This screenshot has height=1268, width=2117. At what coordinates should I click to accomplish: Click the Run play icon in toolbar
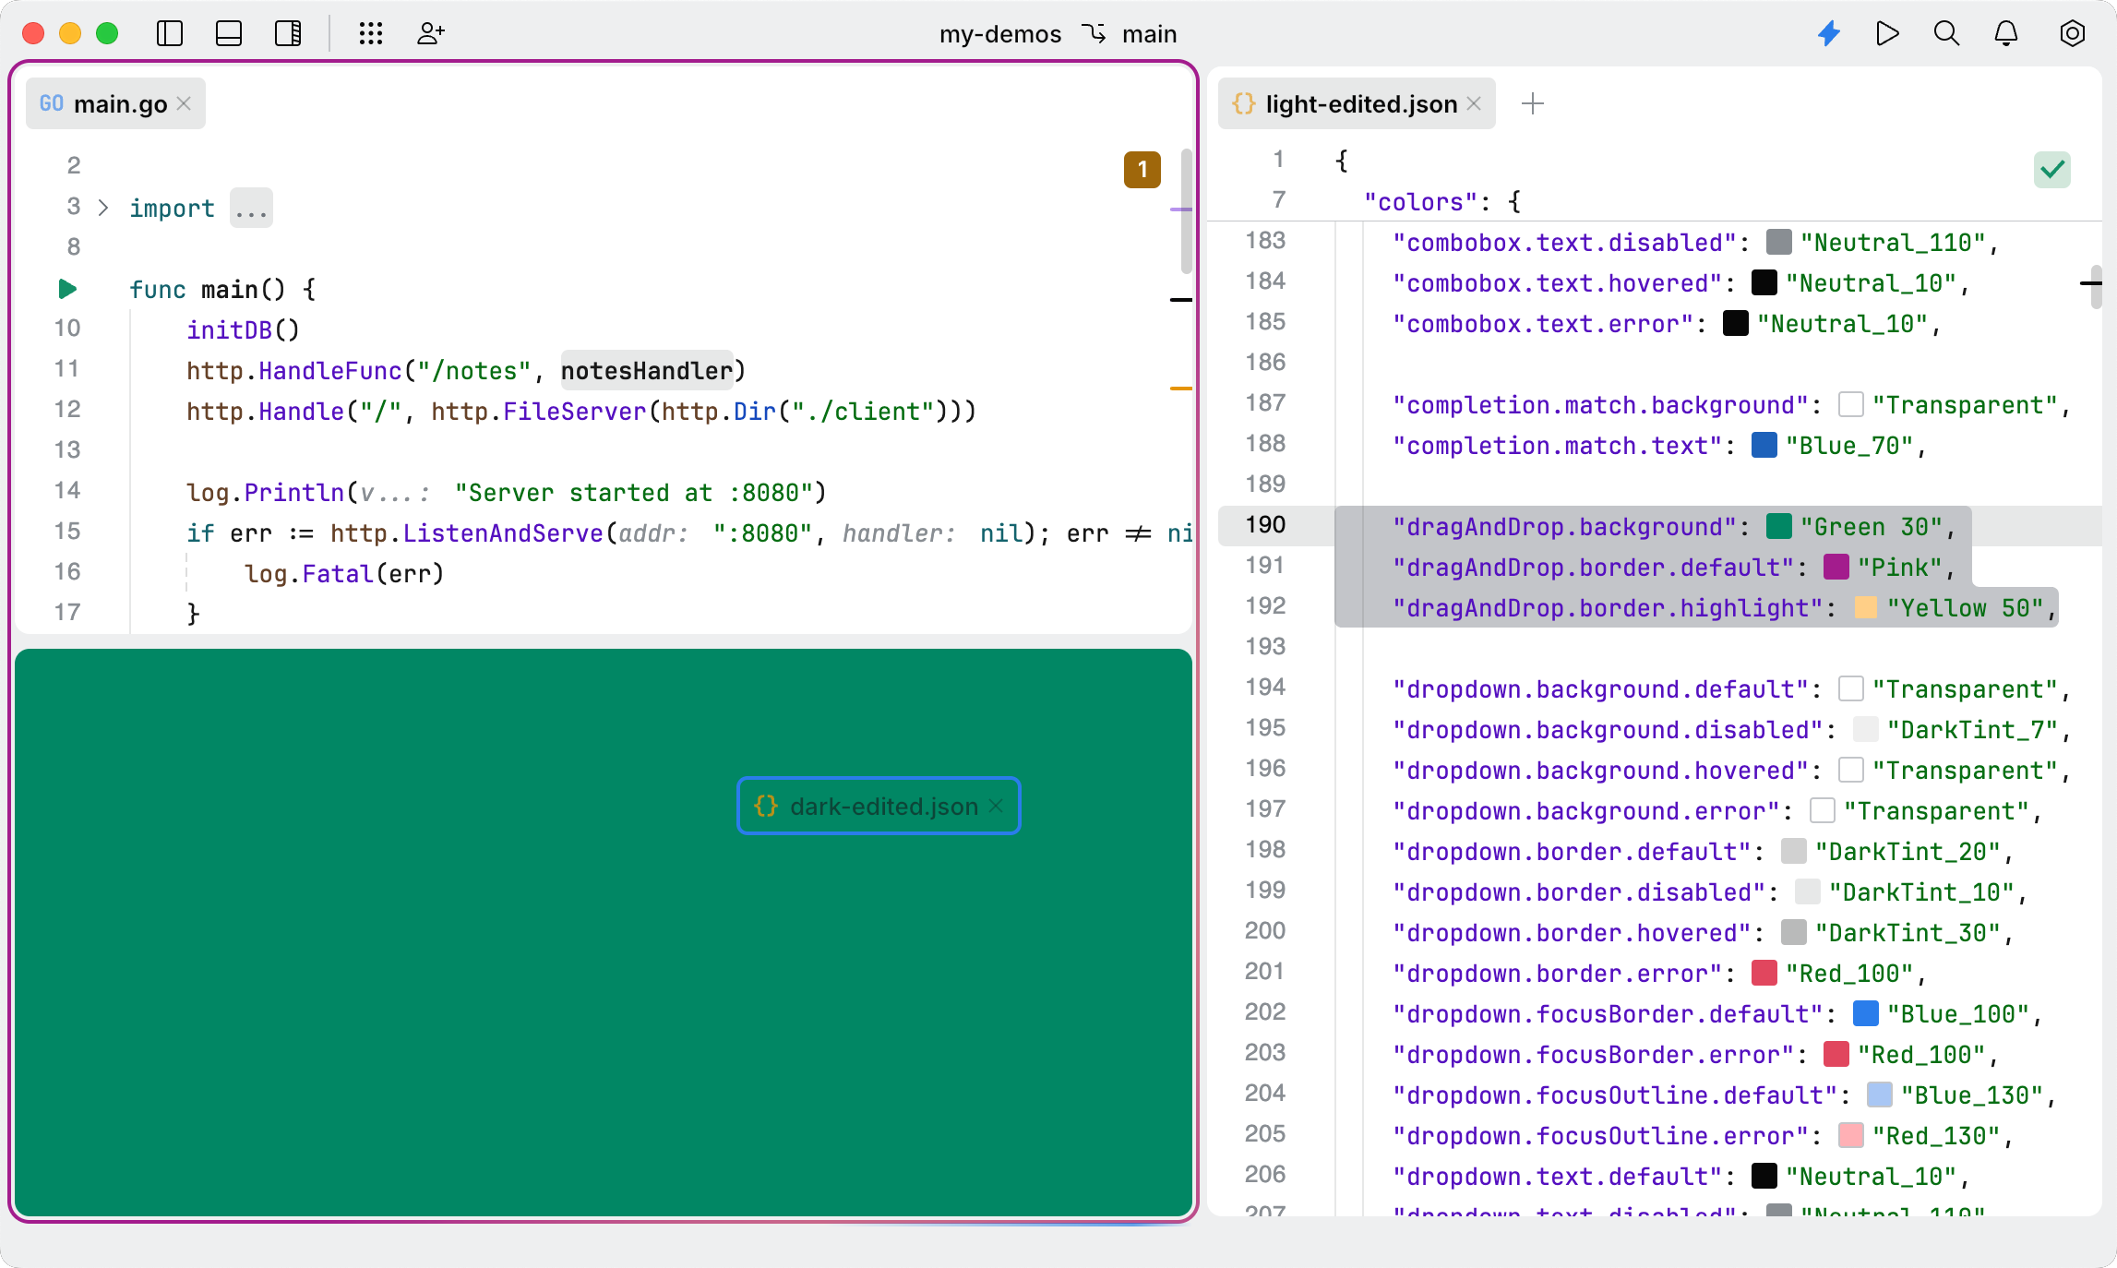pyautogui.click(x=1887, y=34)
